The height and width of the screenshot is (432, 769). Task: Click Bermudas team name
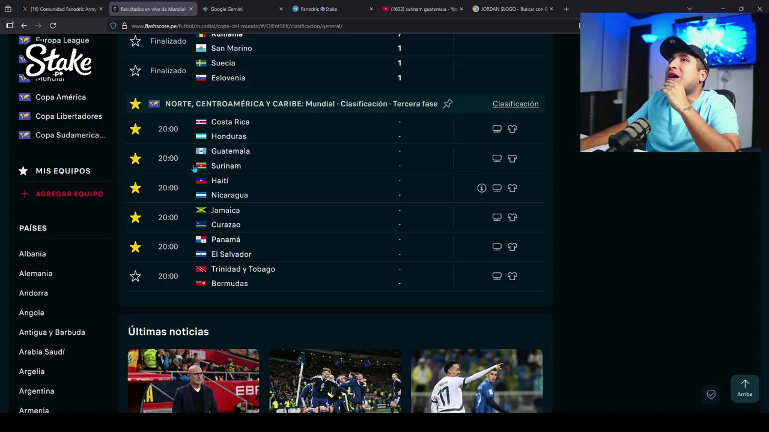point(229,283)
